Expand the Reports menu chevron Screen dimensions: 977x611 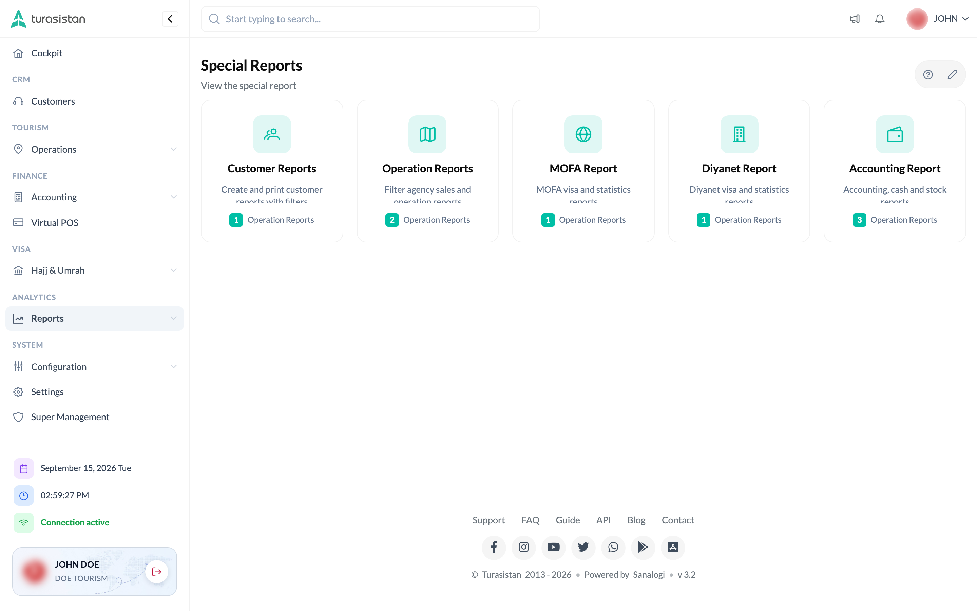(174, 318)
